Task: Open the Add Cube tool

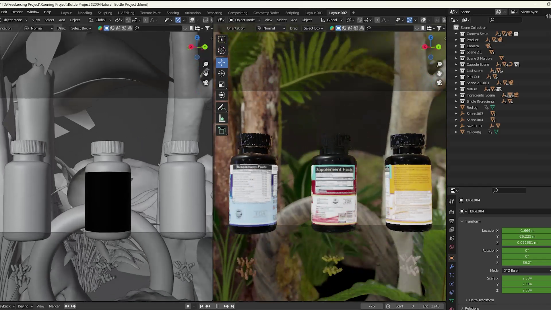Action: click(222, 131)
